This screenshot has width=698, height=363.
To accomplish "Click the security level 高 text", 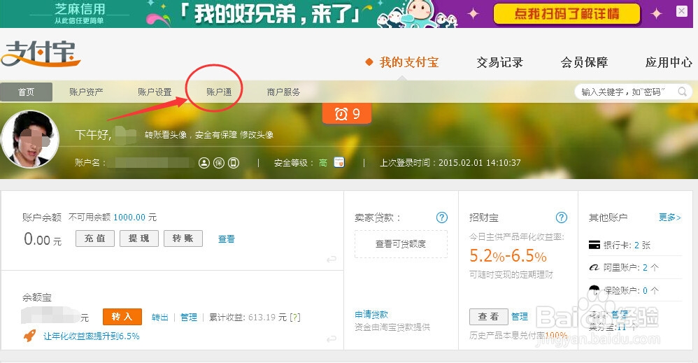I will pyautogui.click(x=322, y=163).
